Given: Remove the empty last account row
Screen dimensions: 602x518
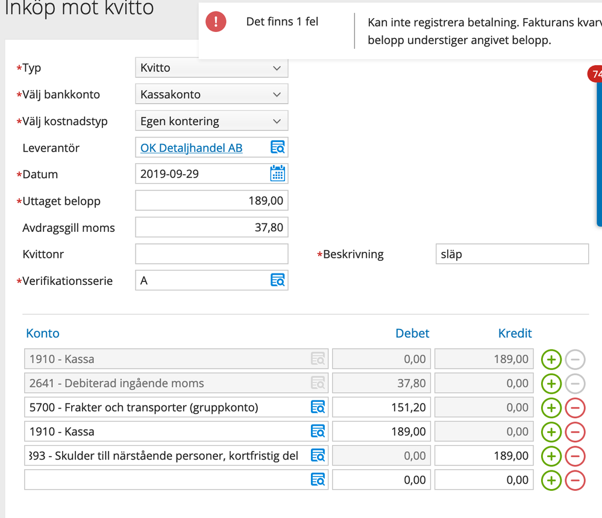Looking at the screenshot, I should [x=575, y=481].
